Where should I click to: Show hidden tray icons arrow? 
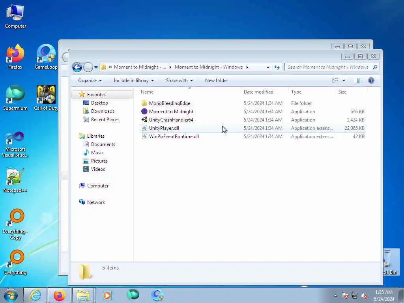pos(335,296)
